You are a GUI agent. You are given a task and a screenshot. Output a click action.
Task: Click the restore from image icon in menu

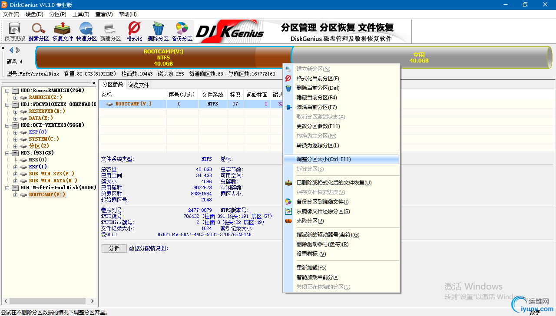coord(288,211)
